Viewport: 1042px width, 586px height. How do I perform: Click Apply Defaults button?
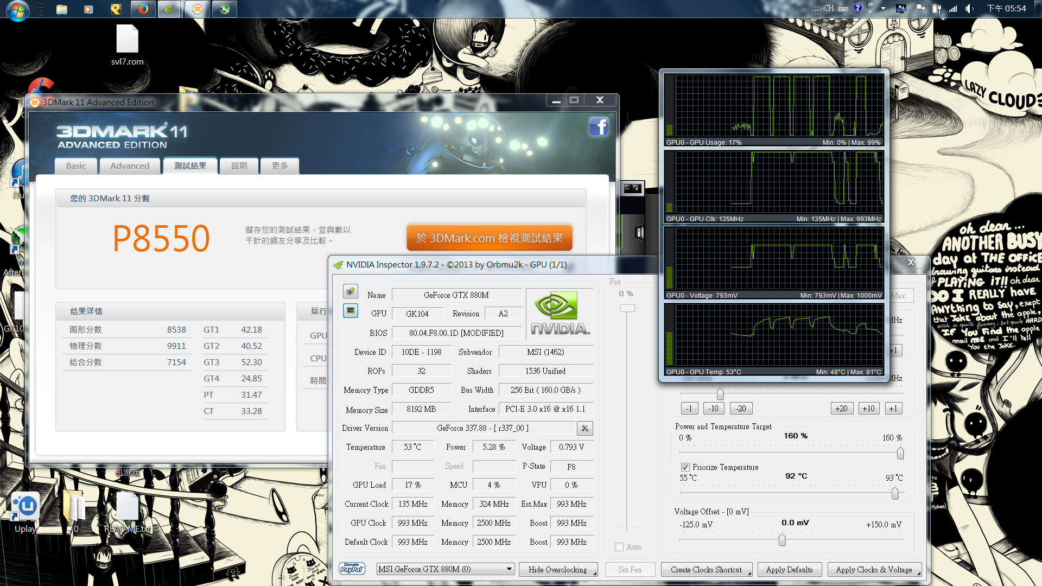(789, 570)
